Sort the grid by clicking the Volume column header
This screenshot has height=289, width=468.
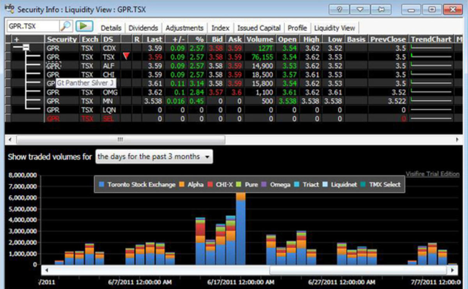[260, 39]
